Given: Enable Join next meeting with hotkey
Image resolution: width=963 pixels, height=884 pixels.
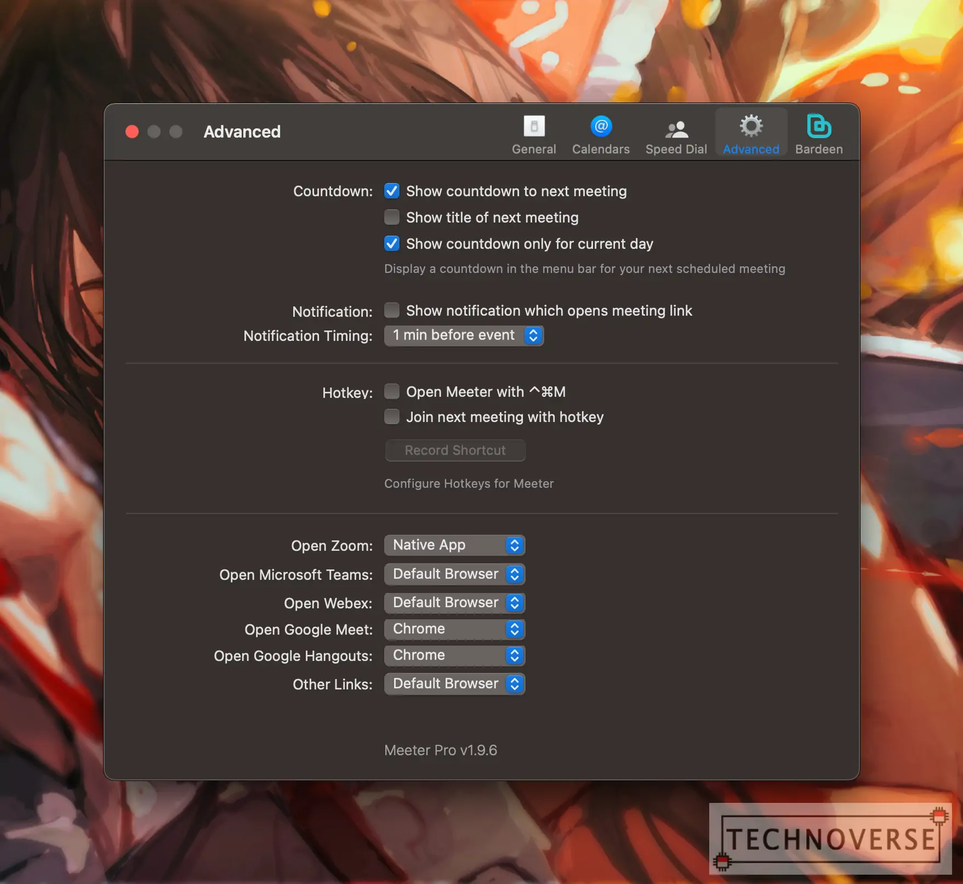Looking at the screenshot, I should (392, 417).
